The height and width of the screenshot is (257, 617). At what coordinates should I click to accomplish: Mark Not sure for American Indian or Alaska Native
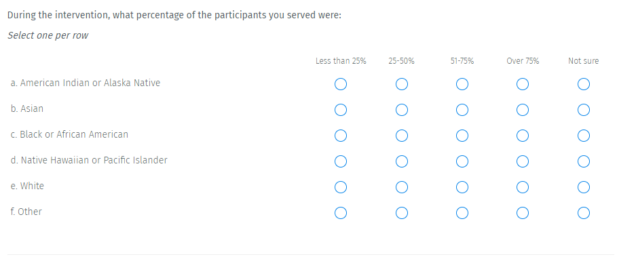click(584, 84)
